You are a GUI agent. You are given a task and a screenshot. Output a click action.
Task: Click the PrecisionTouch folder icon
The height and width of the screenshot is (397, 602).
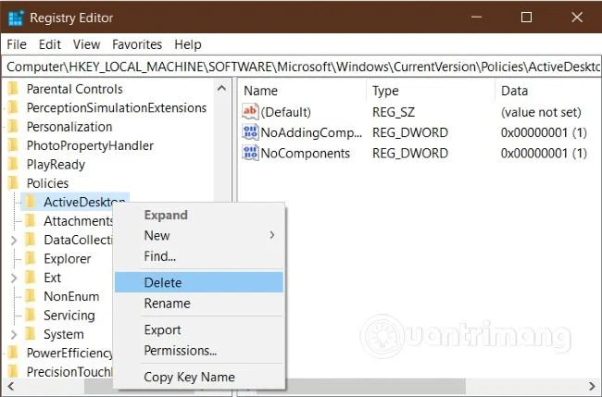click(13, 372)
